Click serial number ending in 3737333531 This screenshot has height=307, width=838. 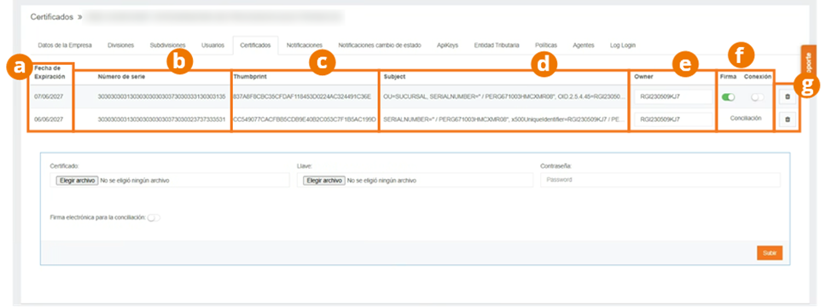coord(161,119)
